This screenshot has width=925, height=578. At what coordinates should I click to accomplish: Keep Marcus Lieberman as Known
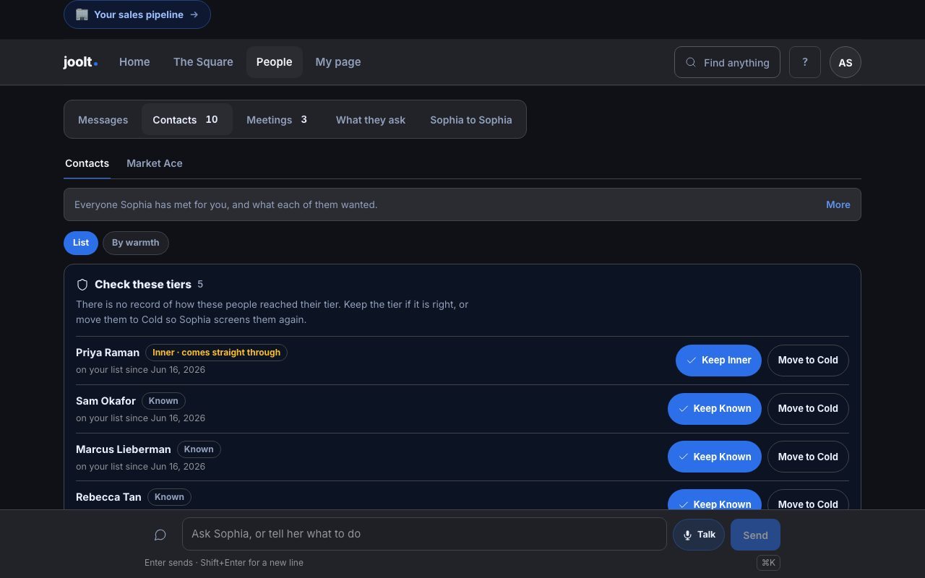(x=715, y=457)
